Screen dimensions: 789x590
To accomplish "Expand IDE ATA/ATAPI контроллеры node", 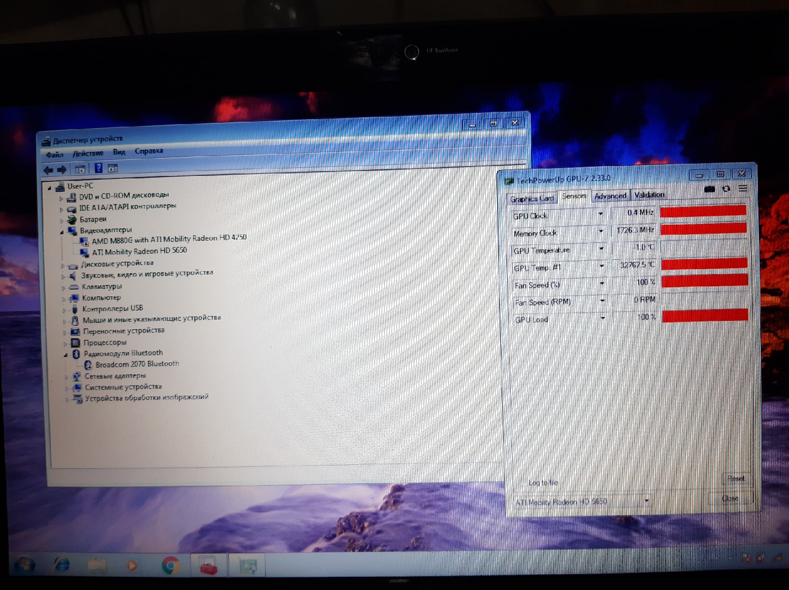I will tap(61, 210).
